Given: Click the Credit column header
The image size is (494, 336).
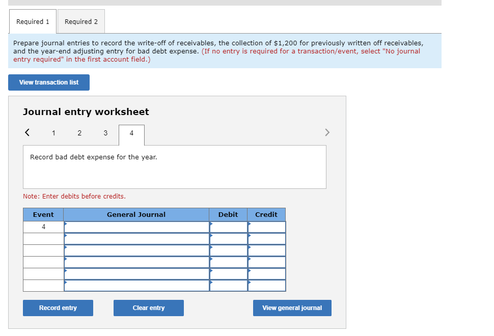Looking at the screenshot, I should click(x=266, y=215).
